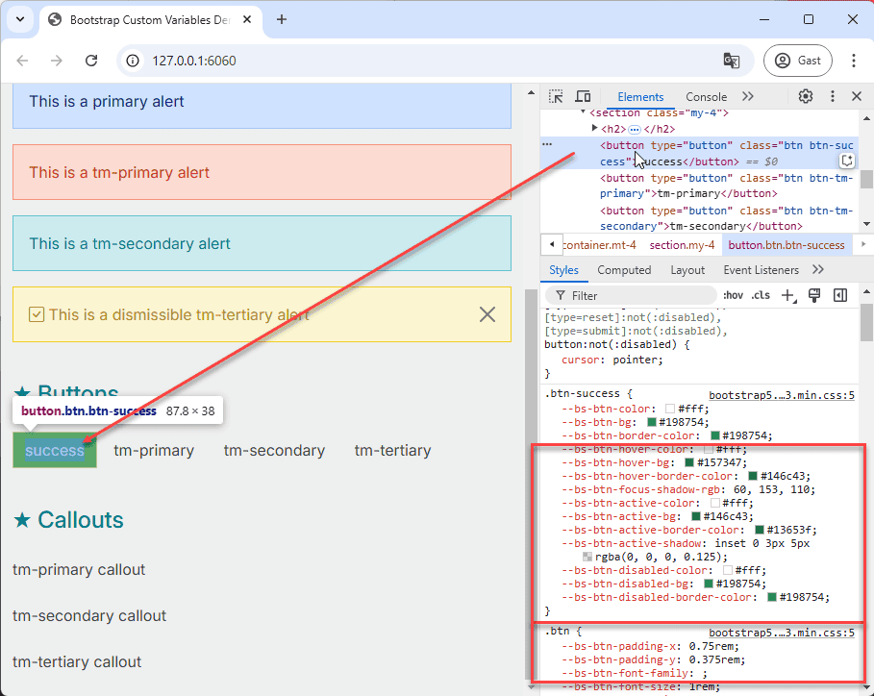
Task: Open the Gast profile button
Action: (x=798, y=61)
